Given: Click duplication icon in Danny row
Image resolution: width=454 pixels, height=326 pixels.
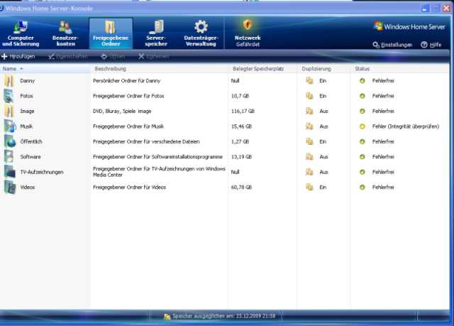Looking at the screenshot, I should coord(309,81).
